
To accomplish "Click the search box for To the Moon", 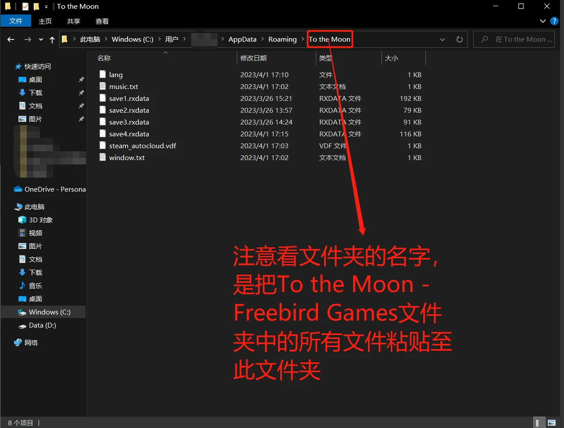I will click(514, 39).
